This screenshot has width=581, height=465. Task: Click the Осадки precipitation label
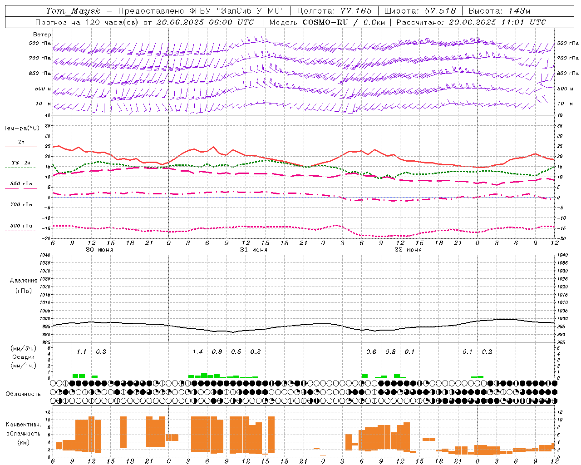click(x=24, y=357)
